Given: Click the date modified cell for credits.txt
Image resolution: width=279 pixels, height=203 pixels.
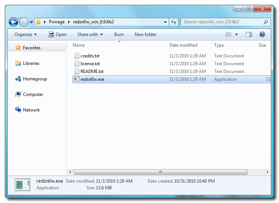Looking at the screenshot, I should pyautogui.click(x=187, y=56).
